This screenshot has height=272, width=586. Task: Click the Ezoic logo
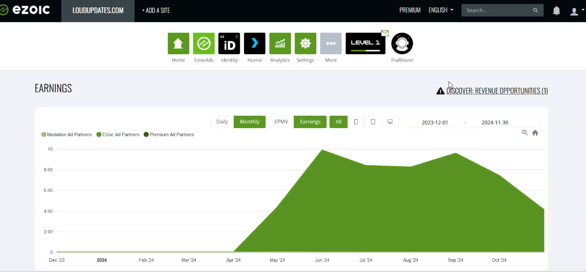click(25, 10)
